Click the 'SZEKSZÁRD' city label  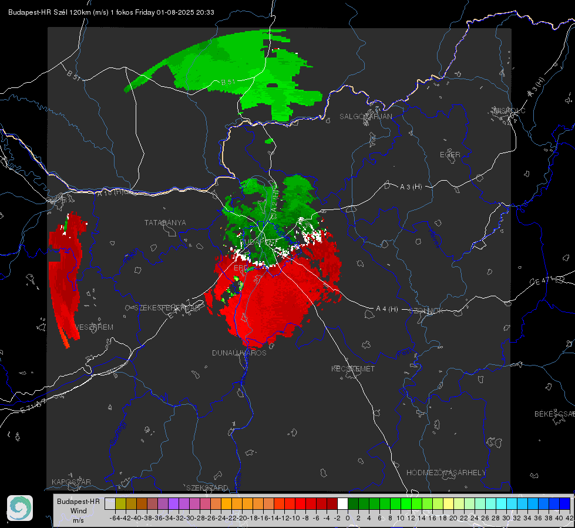[207, 488]
